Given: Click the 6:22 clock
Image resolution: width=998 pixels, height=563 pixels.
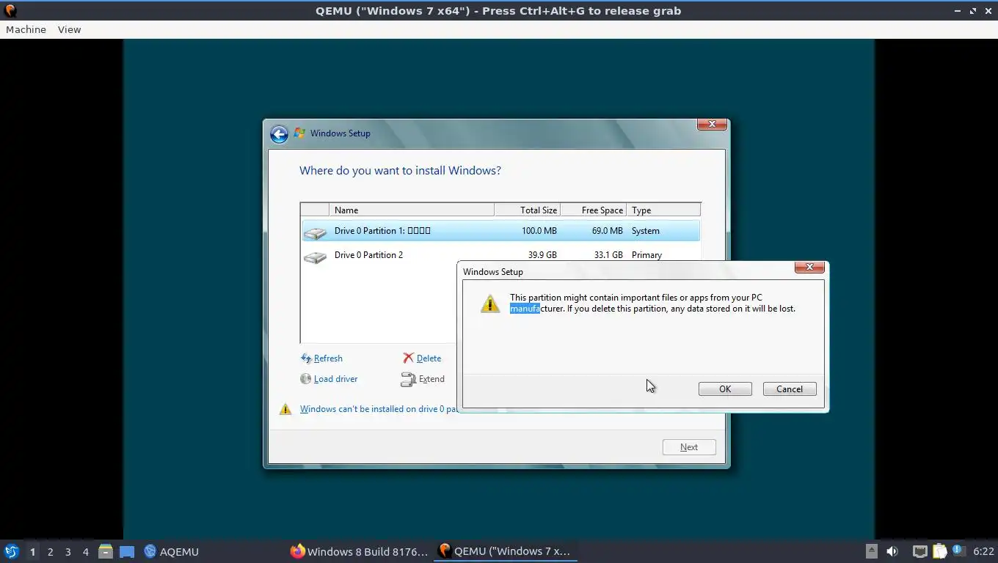Looking at the screenshot, I should (983, 551).
